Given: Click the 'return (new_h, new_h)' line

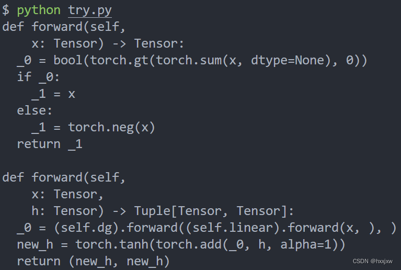Looking at the screenshot, I should click(94, 261).
